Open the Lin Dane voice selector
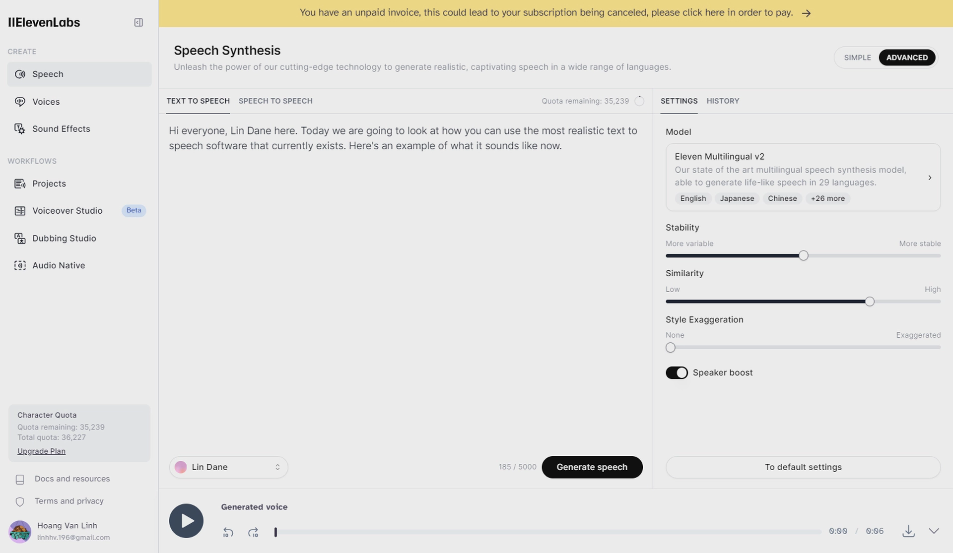This screenshot has height=553, width=953. pos(228,467)
